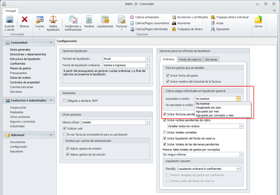Viewport: 280px width, 195px height.
Task: Open Cobros anticipados piggy bank option
Action: pos(145,17)
